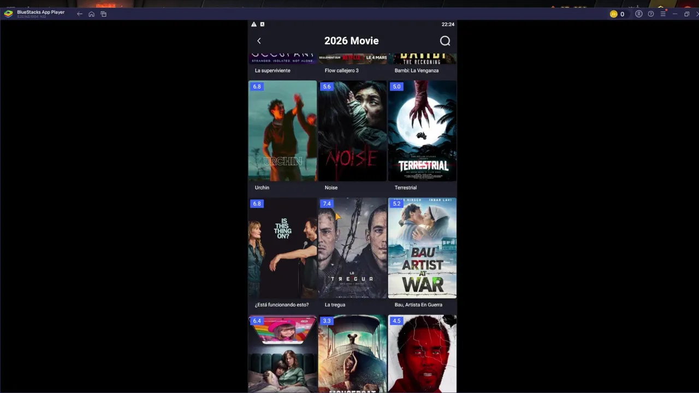
Task: Click the 5.0 rating badge on Terrestrial
Action: click(396, 86)
